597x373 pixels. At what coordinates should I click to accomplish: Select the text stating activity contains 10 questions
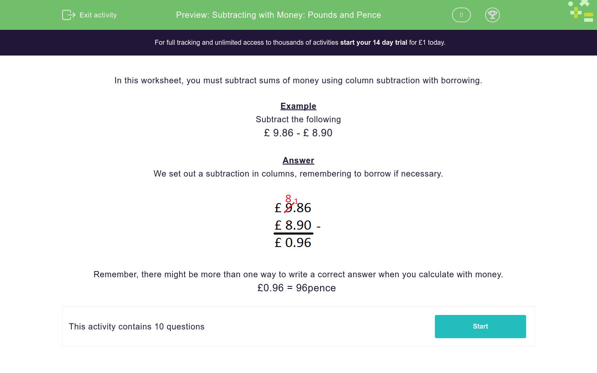coord(136,327)
